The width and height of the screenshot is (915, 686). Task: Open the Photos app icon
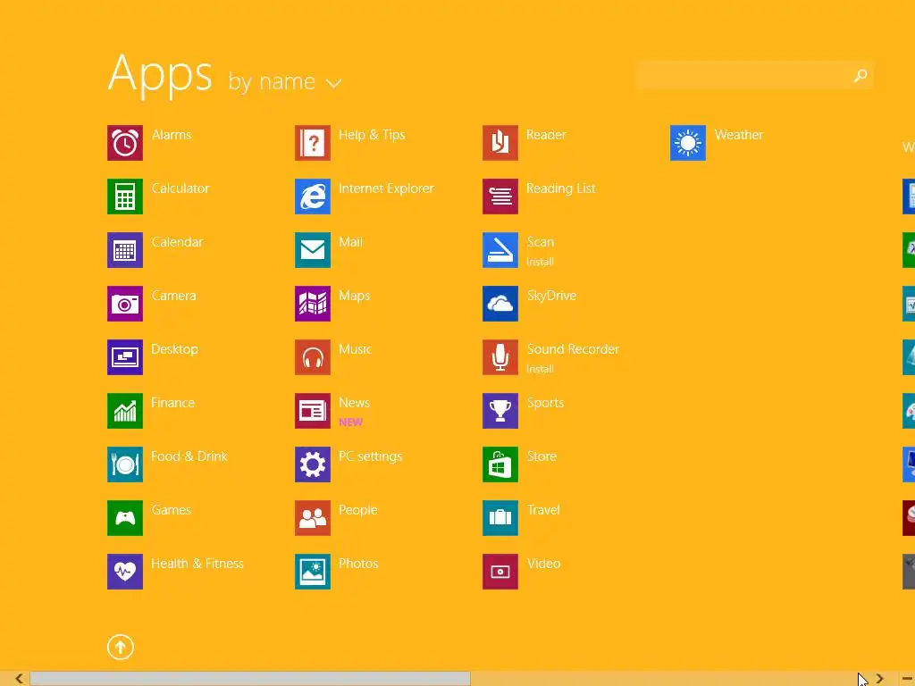pos(313,572)
